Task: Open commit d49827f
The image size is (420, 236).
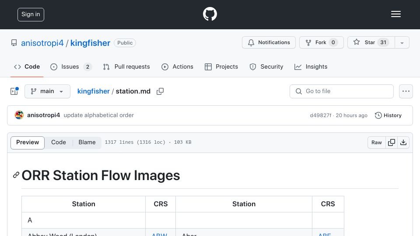Action: click(x=320, y=115)
